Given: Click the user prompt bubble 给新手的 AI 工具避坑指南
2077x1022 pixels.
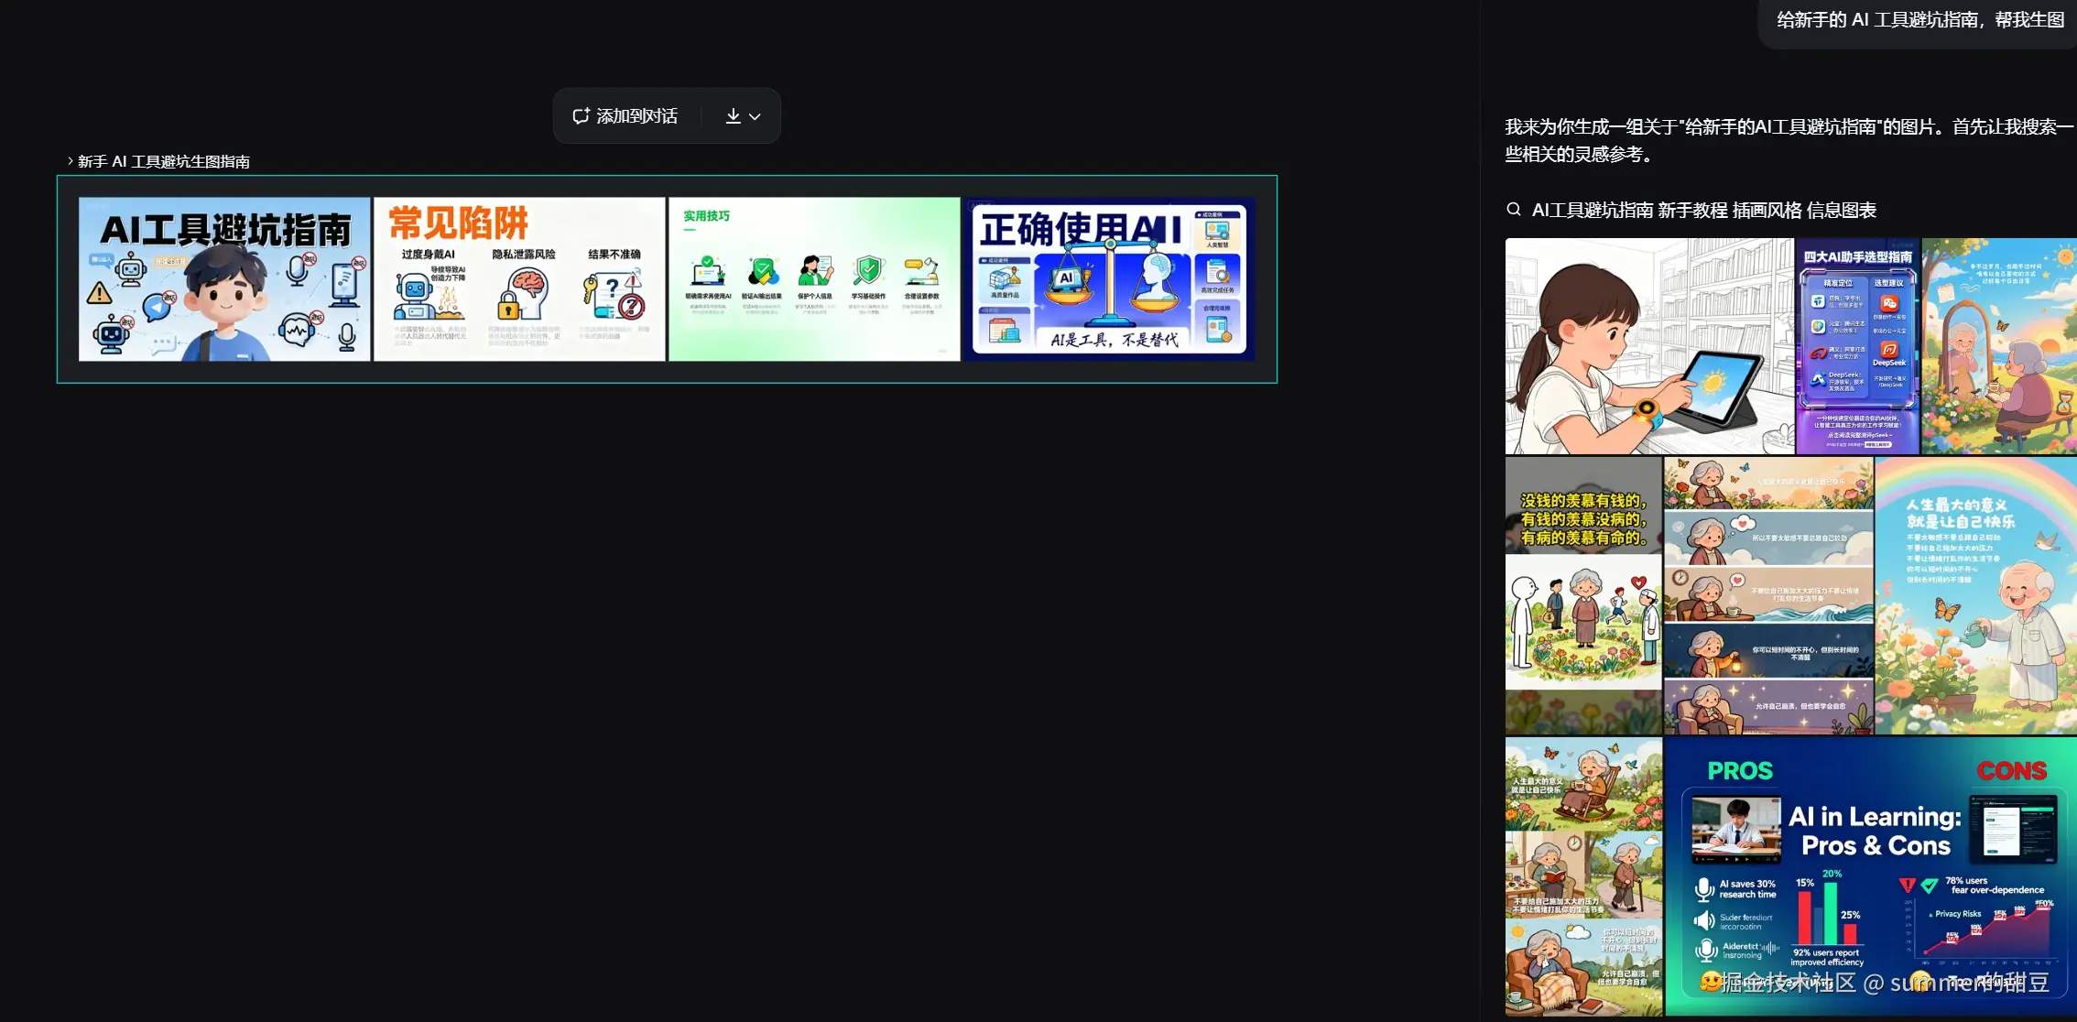Looking at the screenshot, I should pos(1919,20).
